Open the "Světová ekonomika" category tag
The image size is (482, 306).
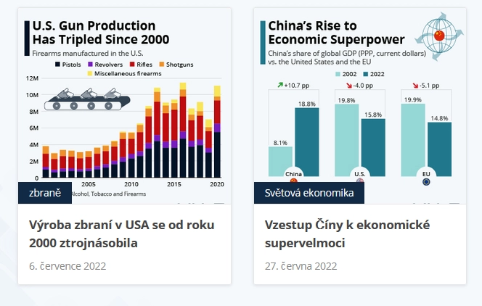[309, 193]
